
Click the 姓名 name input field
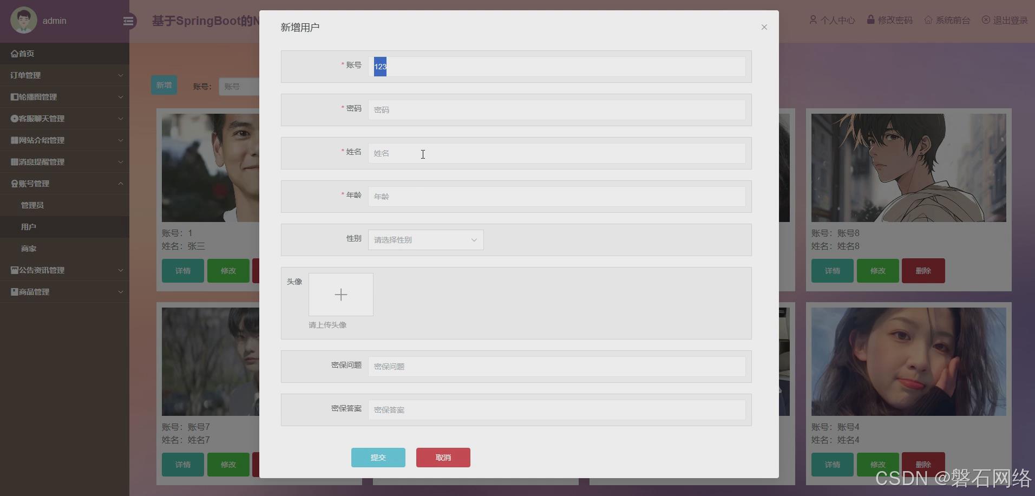pos(557,153)
